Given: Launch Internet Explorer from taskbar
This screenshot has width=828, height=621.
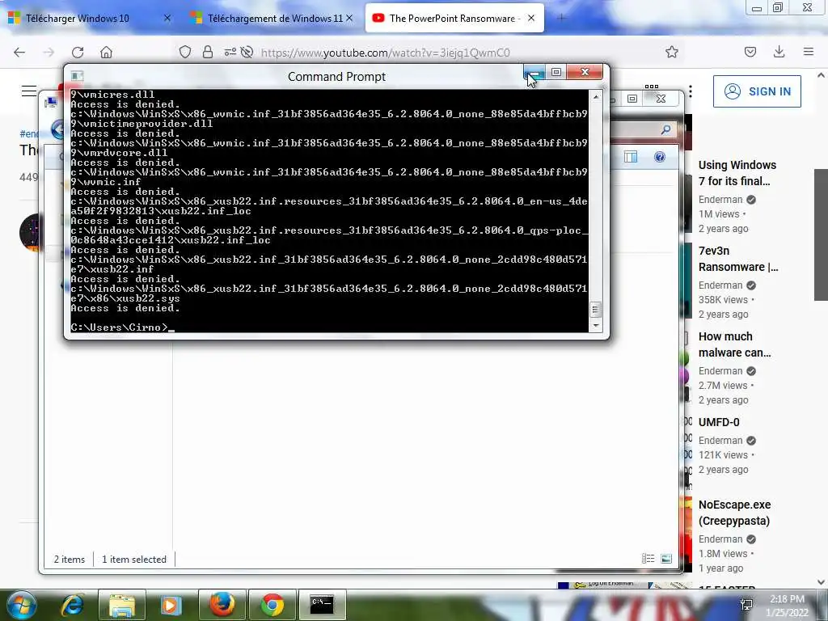Looking at the screenshot, I should [72, 605].
